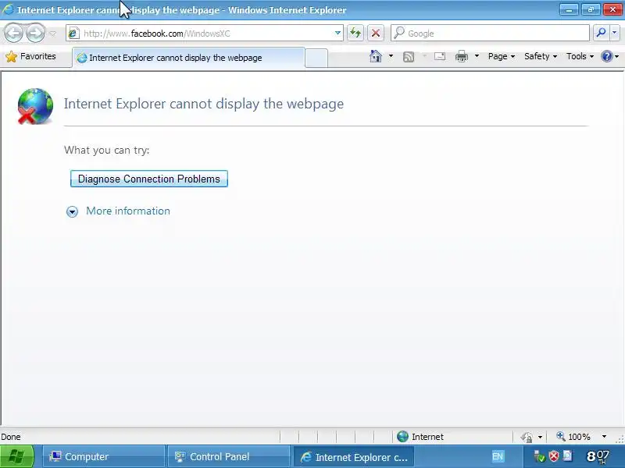Screen dimensions: 625x468
Task: Minimize the Internet Explorer window
Action: 569,9
